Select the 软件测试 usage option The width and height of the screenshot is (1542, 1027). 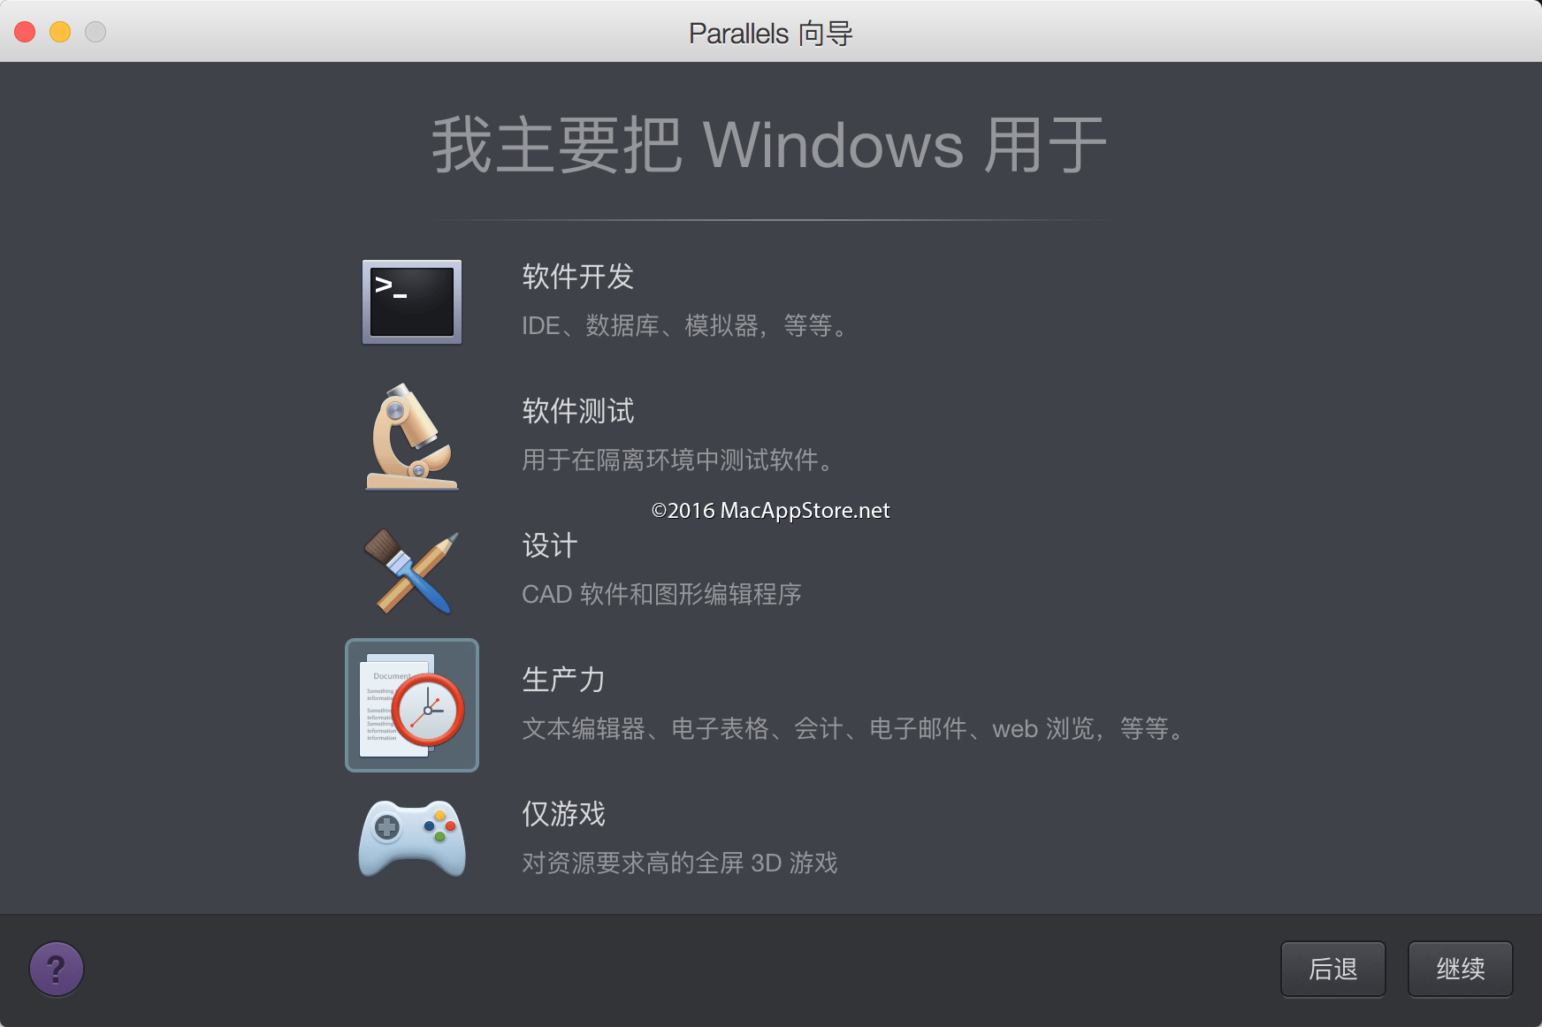(576, 412)
